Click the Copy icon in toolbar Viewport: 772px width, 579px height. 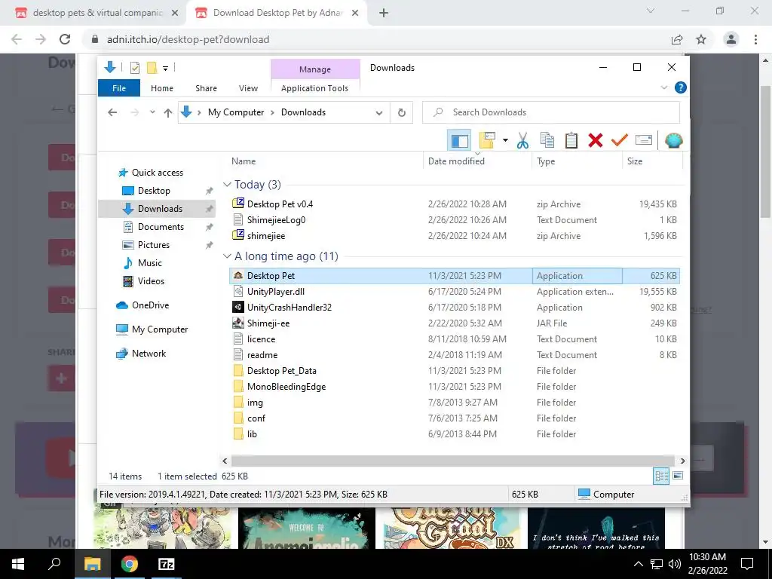point(547,141)
